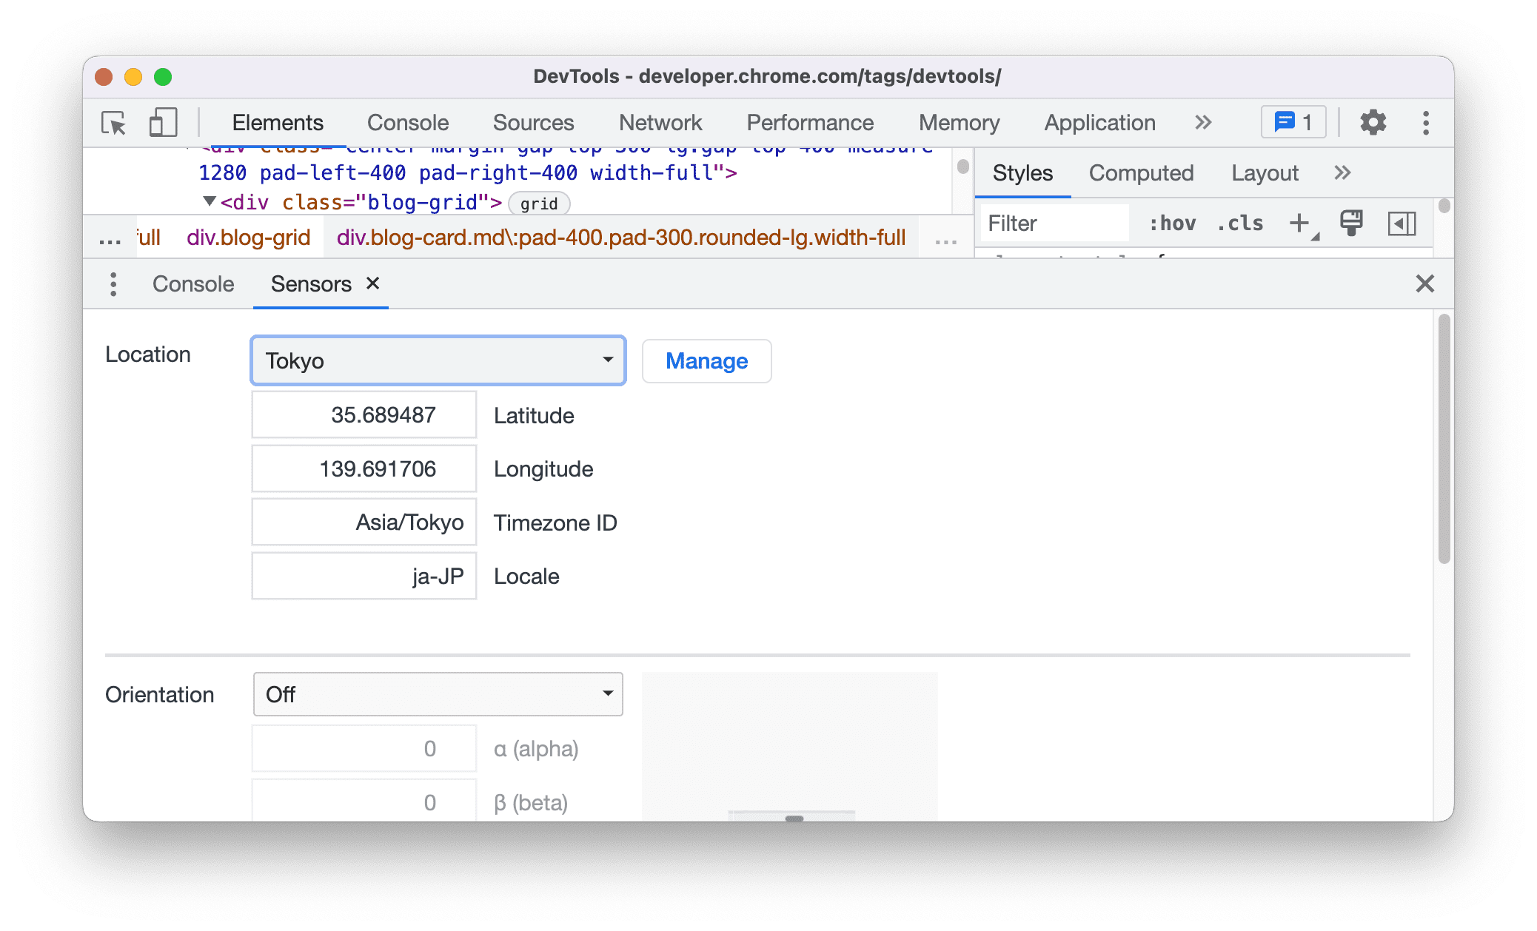This screenshot has height=931, width=1537.
Task: Click the settings gear icon
Action: [x=1370, y=122]
